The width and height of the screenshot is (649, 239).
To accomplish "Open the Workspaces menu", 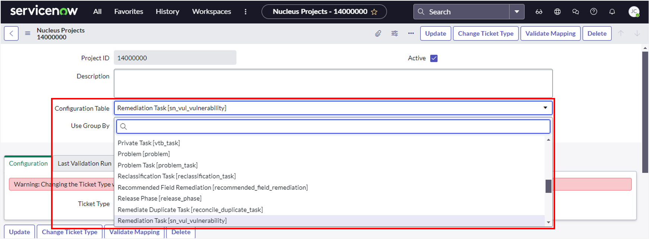I will [212, 12].
